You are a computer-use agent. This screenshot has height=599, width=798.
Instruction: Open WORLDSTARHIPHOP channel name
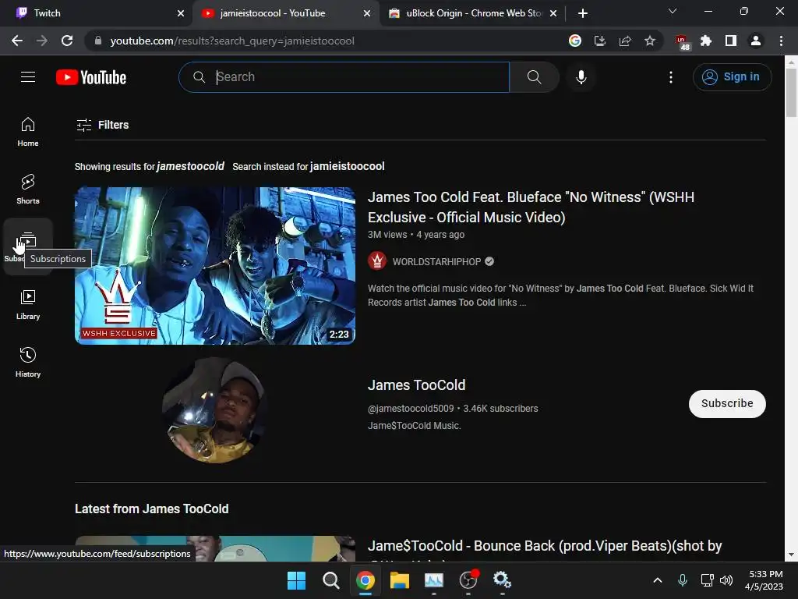point(436,262)
